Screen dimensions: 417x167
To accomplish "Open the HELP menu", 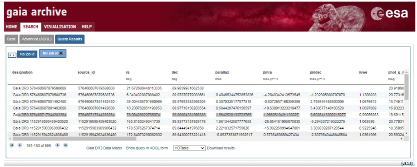I will point(86,27).
